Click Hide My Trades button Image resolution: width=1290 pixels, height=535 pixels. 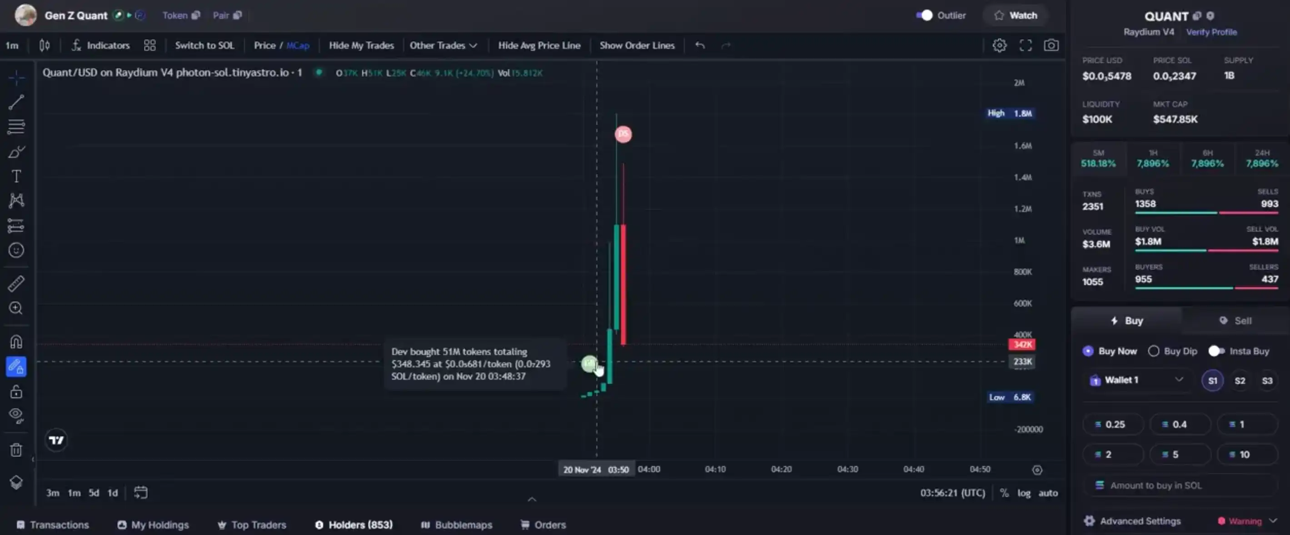click(360, 45)
